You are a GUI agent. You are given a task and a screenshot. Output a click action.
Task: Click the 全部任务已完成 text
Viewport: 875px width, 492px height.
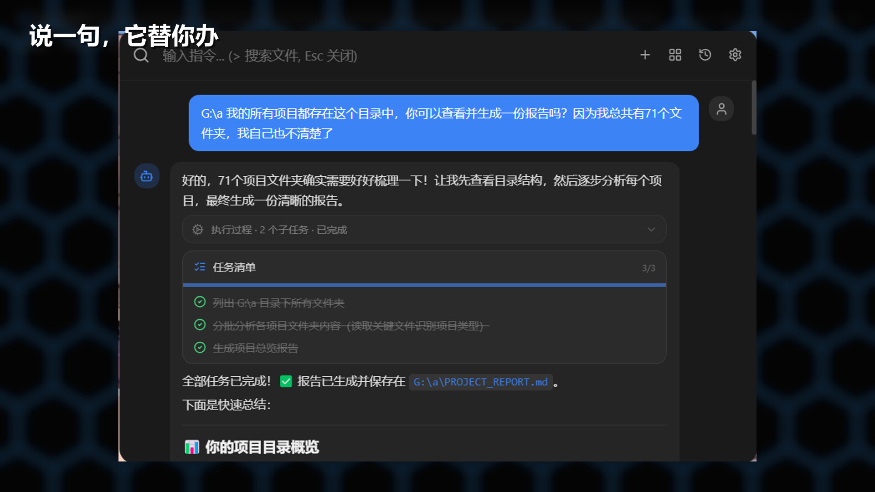(x=226, y=381)
